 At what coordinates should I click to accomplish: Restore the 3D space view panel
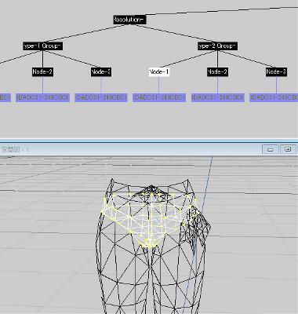(x=288, y=149)
